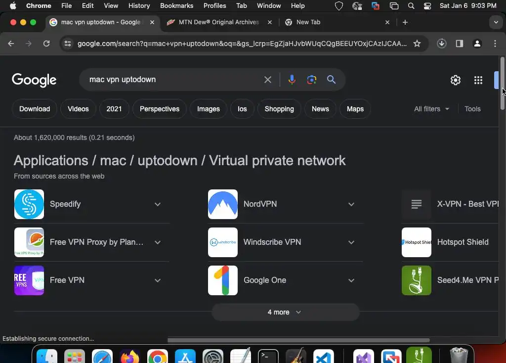Open the Bookmarks menu
This screenshot has width=506, height=363.
click(x=176, y=6)
